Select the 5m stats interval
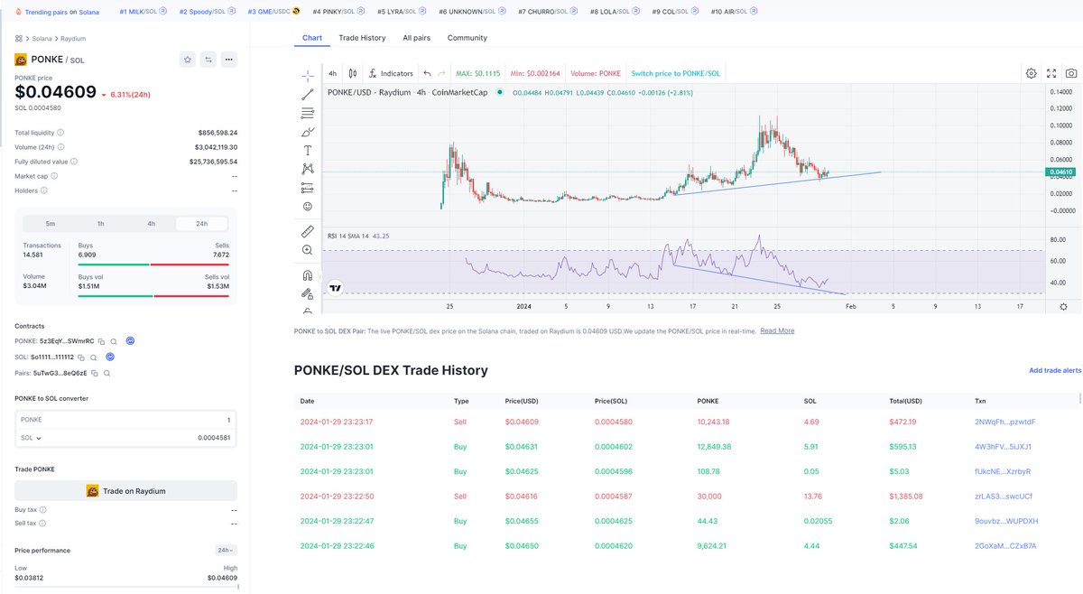 pos(51,223)
